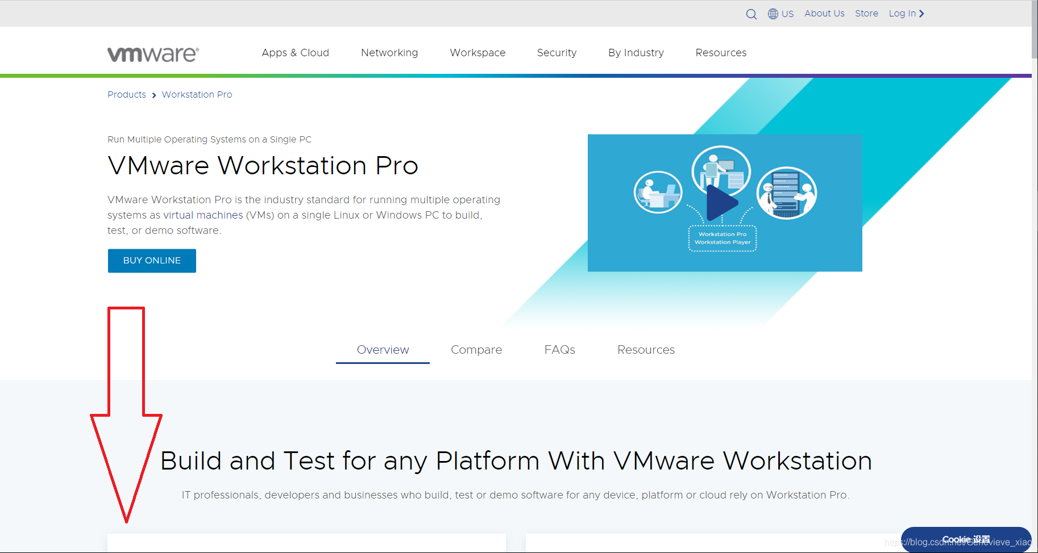Image resolution: width=1038 pixels, height=553 pixels.
Task: Open the top navigation Resources menu
Action: point(721,53)
